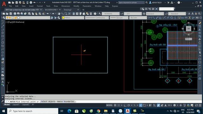Image resolution: width=203 pixels, height=114 pixels.
Task: Click the Erase tool in Modify toolbar
Action: (200, 23)
